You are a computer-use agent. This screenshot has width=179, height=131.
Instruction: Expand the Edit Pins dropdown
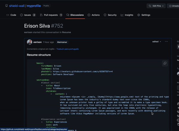pyautogui.click(x=156, y=6)
